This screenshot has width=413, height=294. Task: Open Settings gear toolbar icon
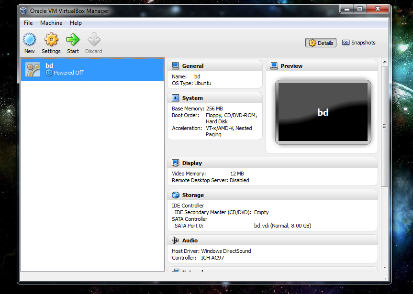[x=51, y=40]
